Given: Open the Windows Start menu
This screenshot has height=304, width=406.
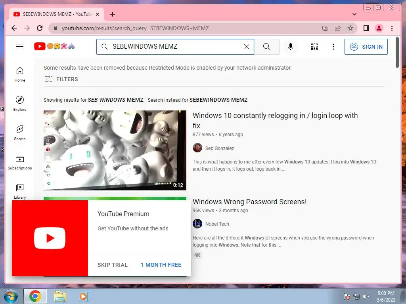Looking at the screenshot, I should [x=11, y=296].
